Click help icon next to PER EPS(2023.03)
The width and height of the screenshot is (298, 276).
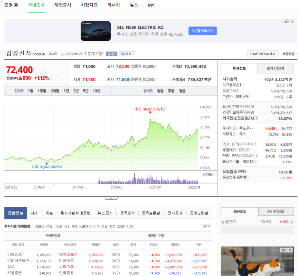click(x=255, y=144)
